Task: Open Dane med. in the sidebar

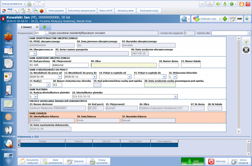Action: pyautogui.click(x=8, y=52)
